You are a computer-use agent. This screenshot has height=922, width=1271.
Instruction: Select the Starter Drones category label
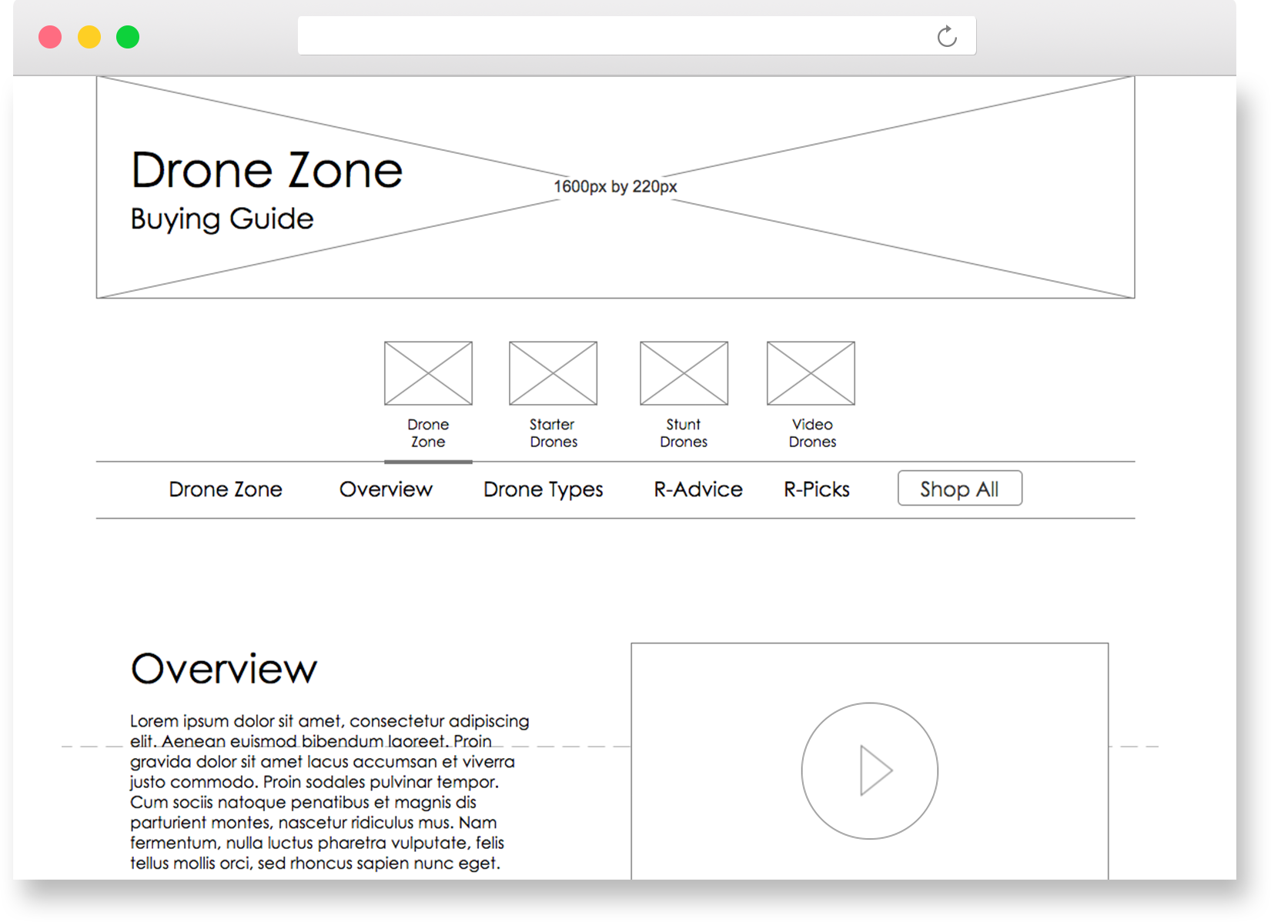pyautogui.click(x=553, y=433)
